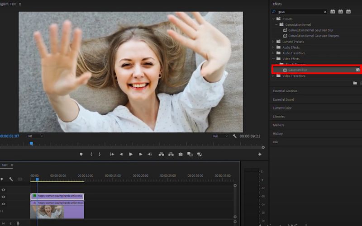Click the Mark In button
This screenshot has height=226, width=362.
pyautogui.click(x=91, y=154)
